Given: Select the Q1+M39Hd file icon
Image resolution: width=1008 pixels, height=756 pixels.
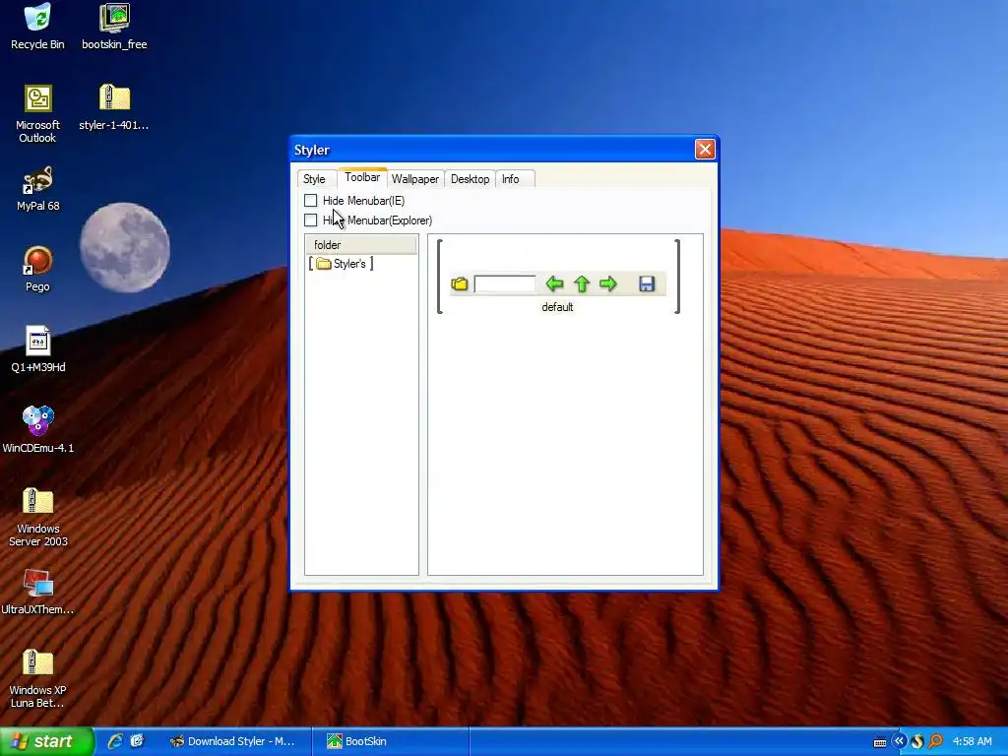Looking at the screenshot, I should point(37,350).
